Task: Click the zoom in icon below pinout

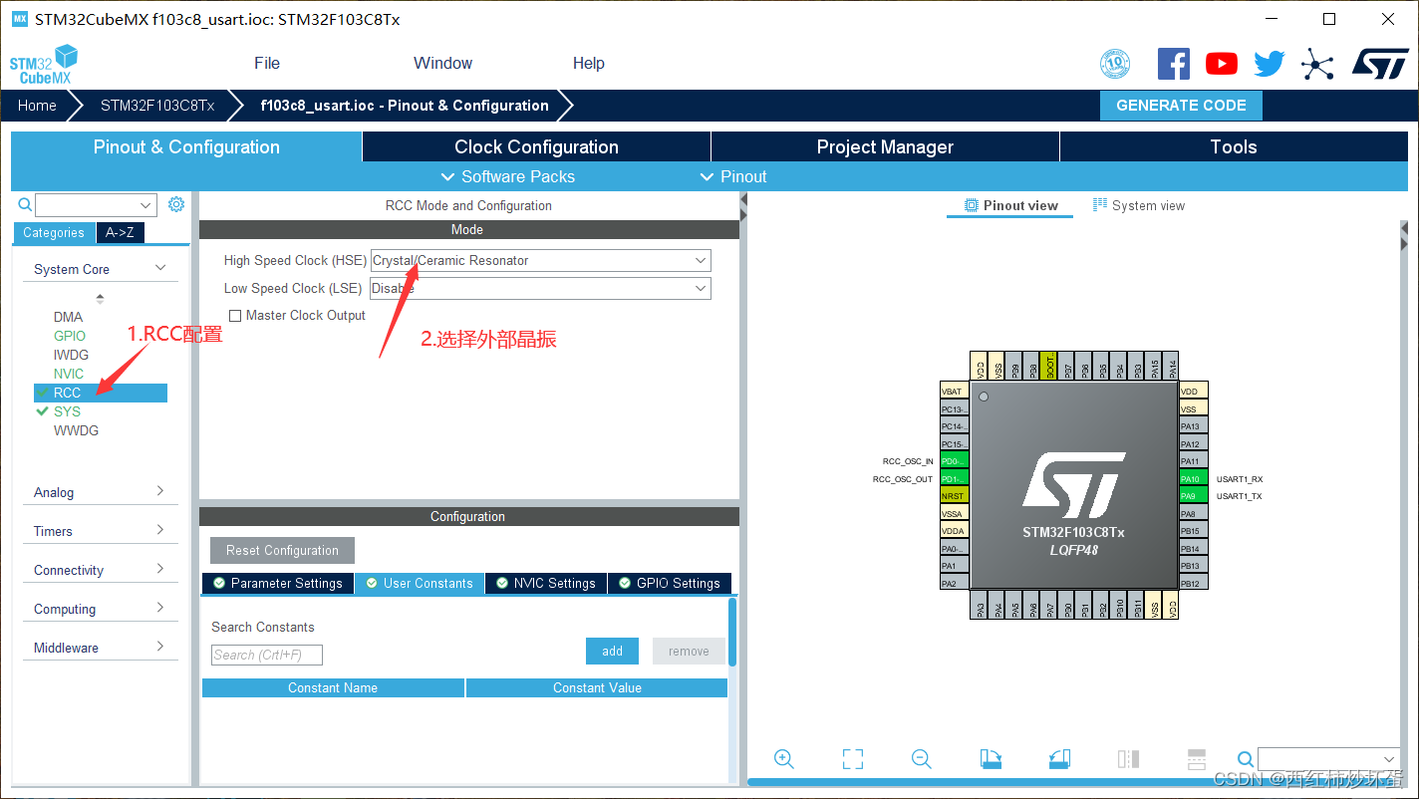Action: [783, 759]
